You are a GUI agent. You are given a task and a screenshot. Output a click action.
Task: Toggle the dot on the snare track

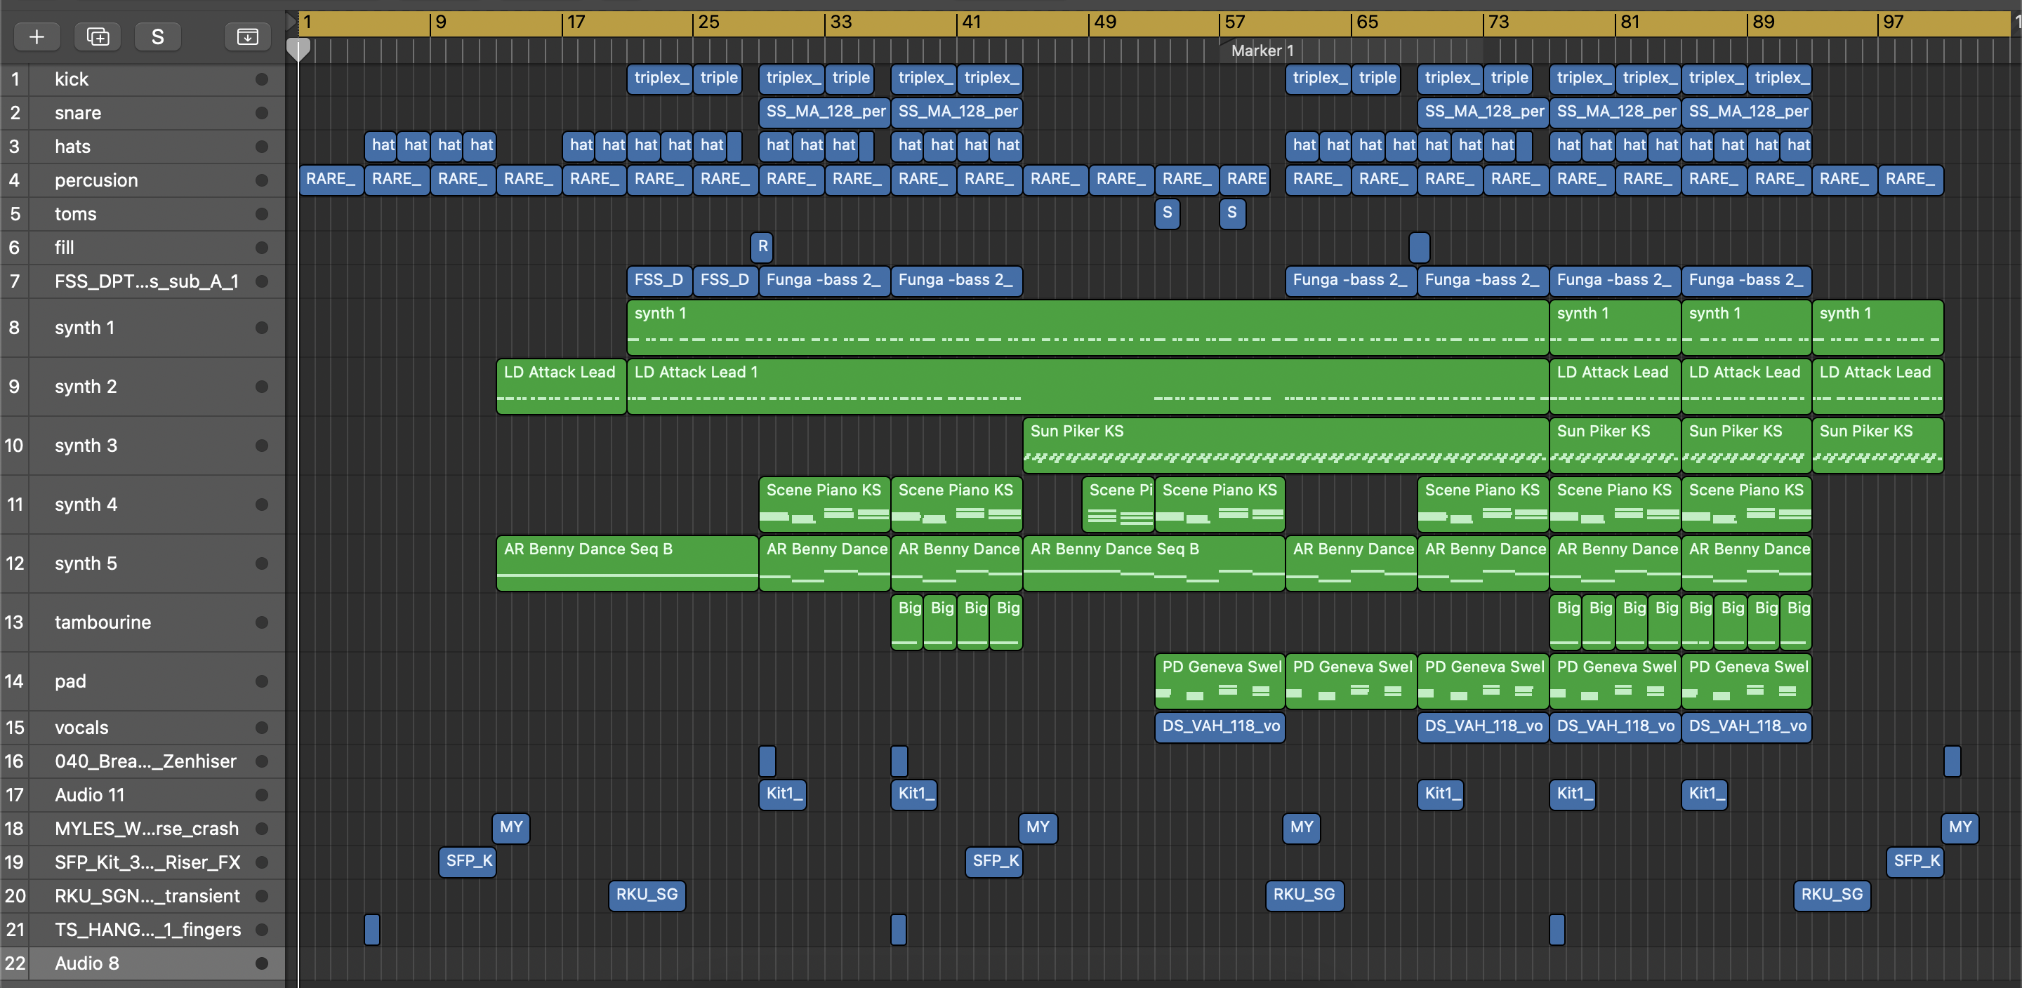point(261,113)
